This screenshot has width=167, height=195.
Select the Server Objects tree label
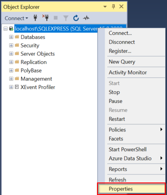[x=38, y=54]
